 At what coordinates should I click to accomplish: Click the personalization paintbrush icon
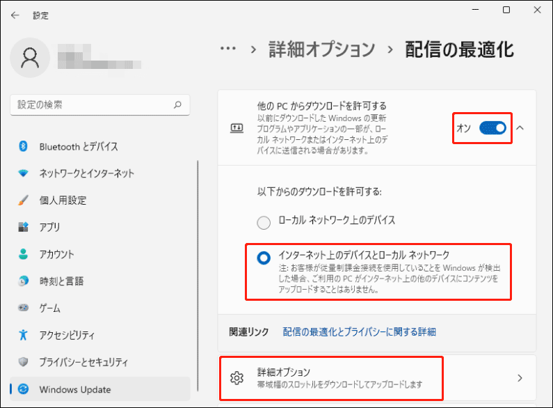23,200
